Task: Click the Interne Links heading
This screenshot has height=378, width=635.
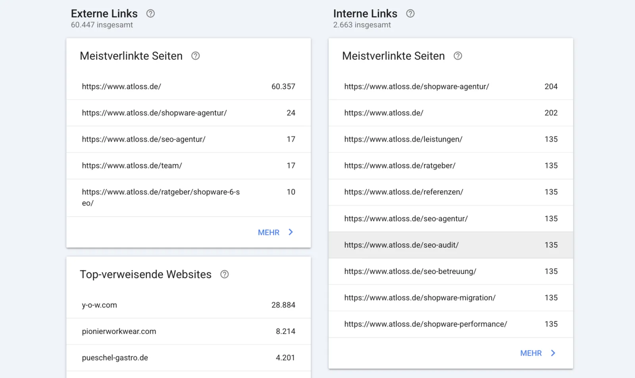Action: coord(365,13)
